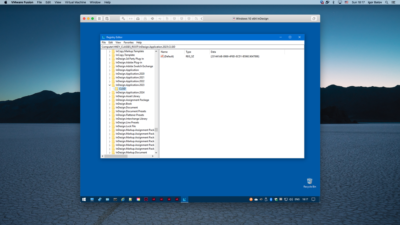Open the Favorites menu in Registry Editor

[129, 42]
